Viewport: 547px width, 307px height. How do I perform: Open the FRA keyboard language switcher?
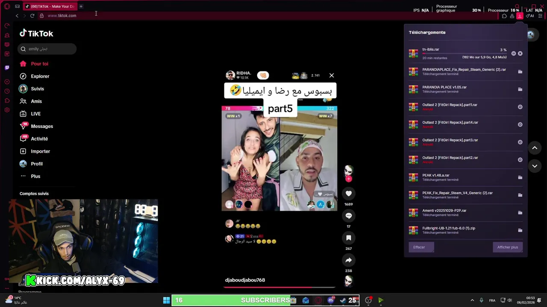coord(492,301)
